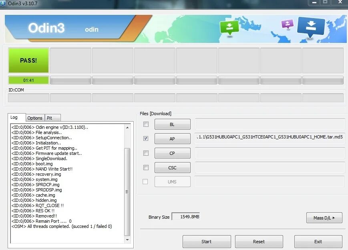Select the 'All threads completed' log line
Viewport: 348px width, 250px height.
pyautogui.click(x=62, y=226)
